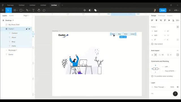The width and height of the screenshot is (181, 102).
Task: Open the Boolean groups dropdown arrow
Action: tap(98, 10)
